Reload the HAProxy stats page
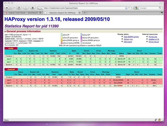 pos(20,8)
